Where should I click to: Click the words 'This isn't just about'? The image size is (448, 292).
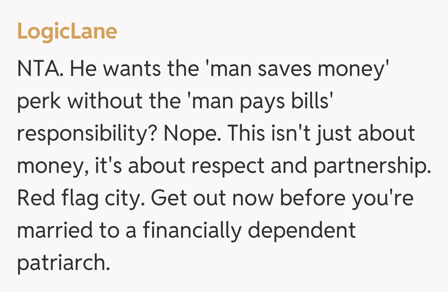tap(321, 134)
